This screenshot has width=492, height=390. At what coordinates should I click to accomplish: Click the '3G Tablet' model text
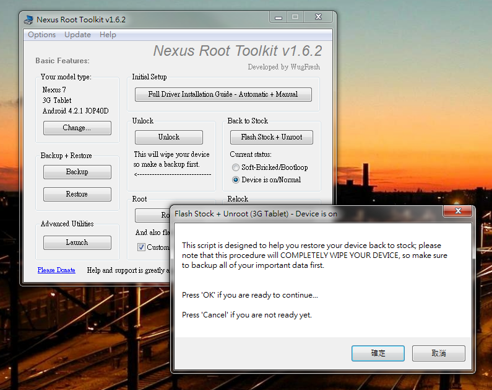[57, 100]
